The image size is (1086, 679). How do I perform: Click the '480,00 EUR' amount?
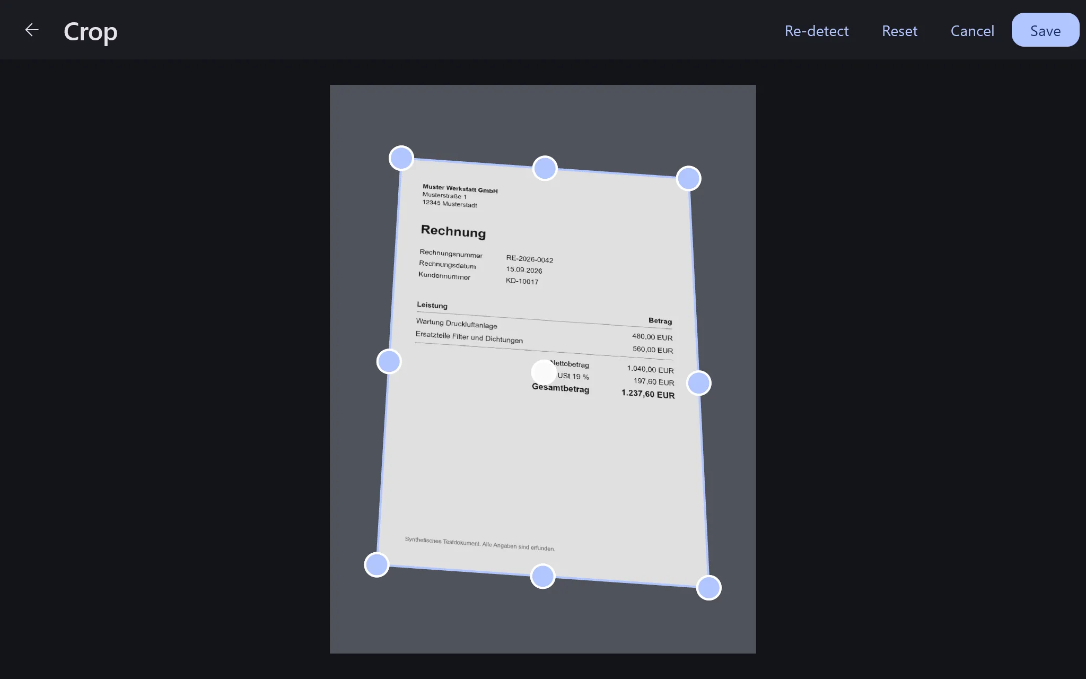click(652, 337)
